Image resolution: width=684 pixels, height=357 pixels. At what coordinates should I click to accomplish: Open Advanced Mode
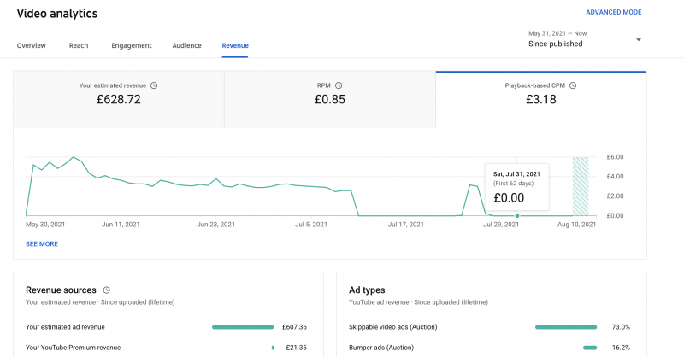click(613, 13)
